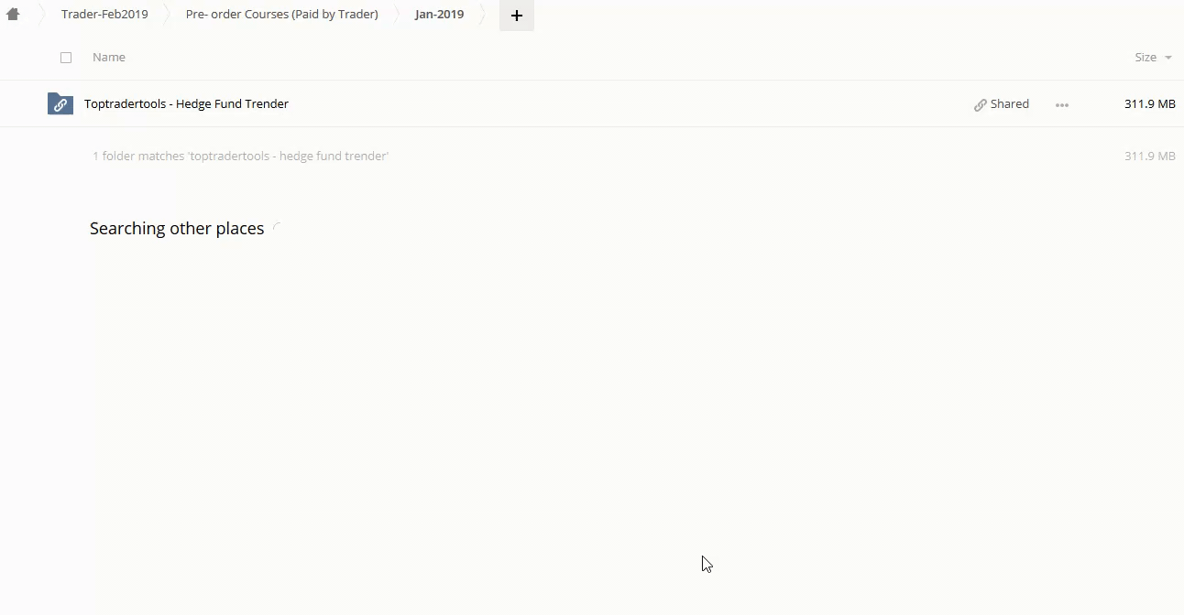
Task: Sort the file list by Name column
Action: (108, 58)
